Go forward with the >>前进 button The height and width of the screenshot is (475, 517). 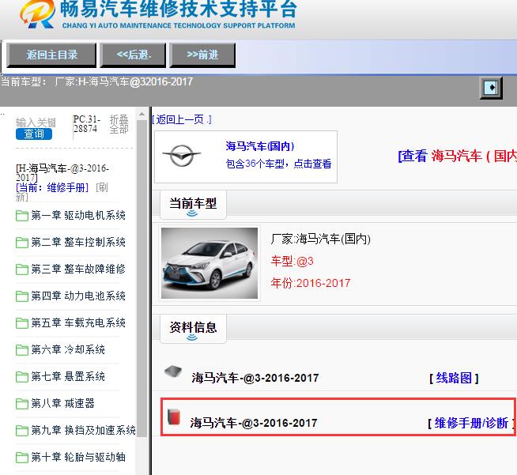click(202, 55)
